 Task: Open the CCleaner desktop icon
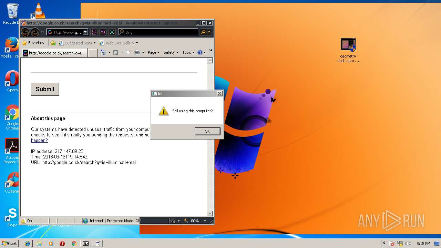[12, 183]
